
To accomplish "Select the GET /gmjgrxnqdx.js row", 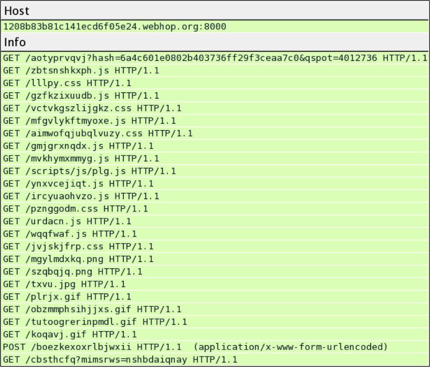I will [215, 146].
